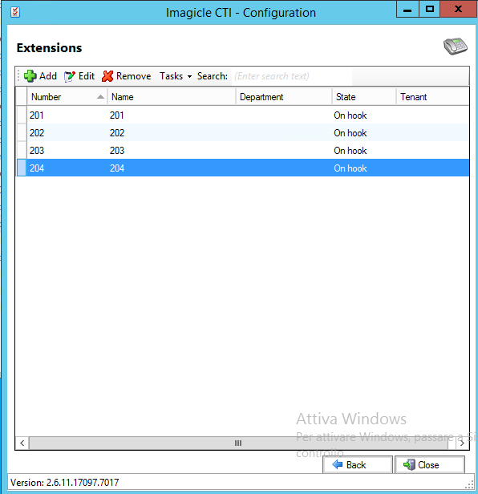Open the Tasks dropdown menu
478x494 pixels.
pos(176,76)
